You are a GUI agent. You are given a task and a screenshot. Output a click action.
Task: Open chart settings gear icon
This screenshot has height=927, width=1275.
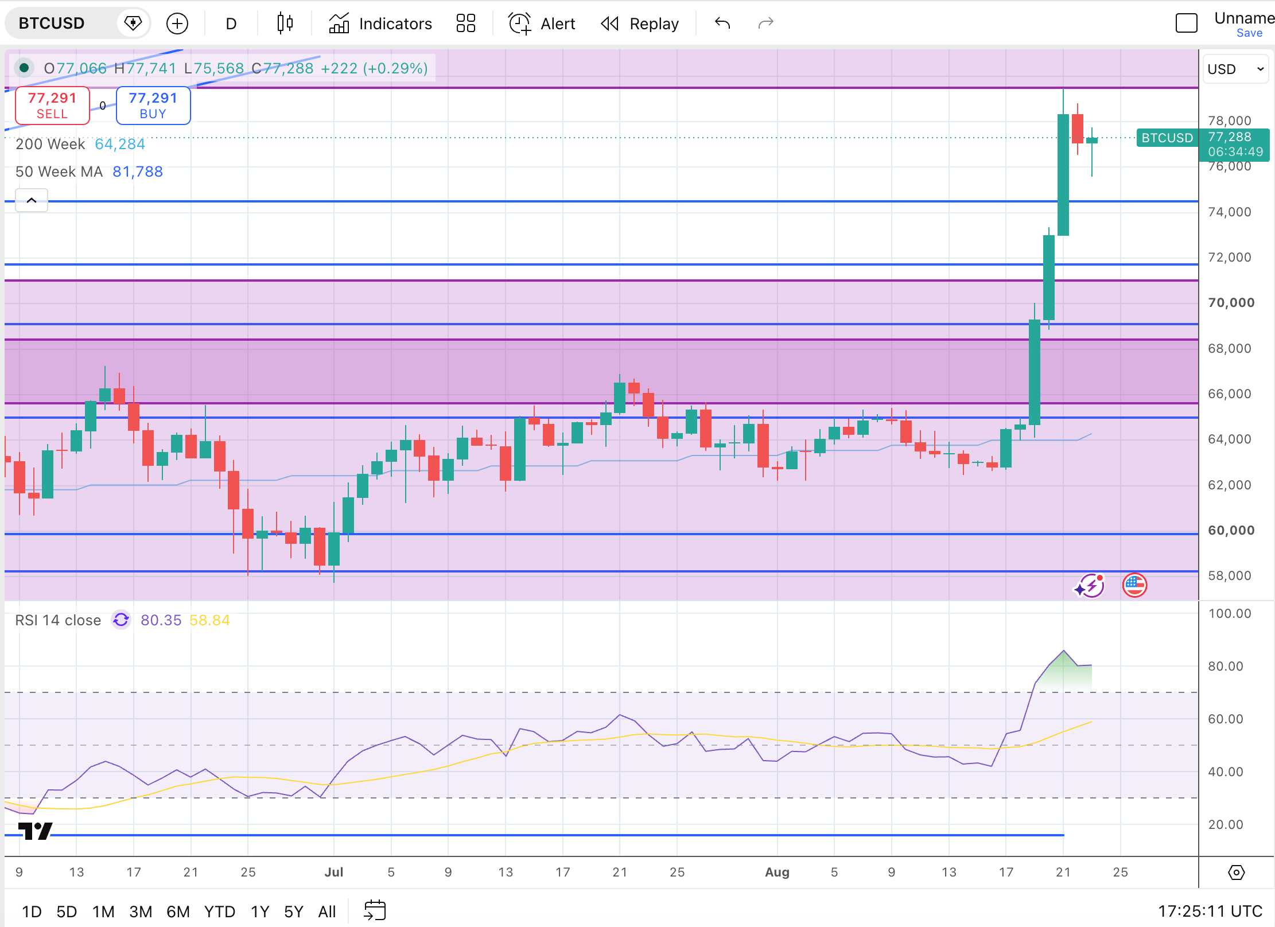point(1236,873)
